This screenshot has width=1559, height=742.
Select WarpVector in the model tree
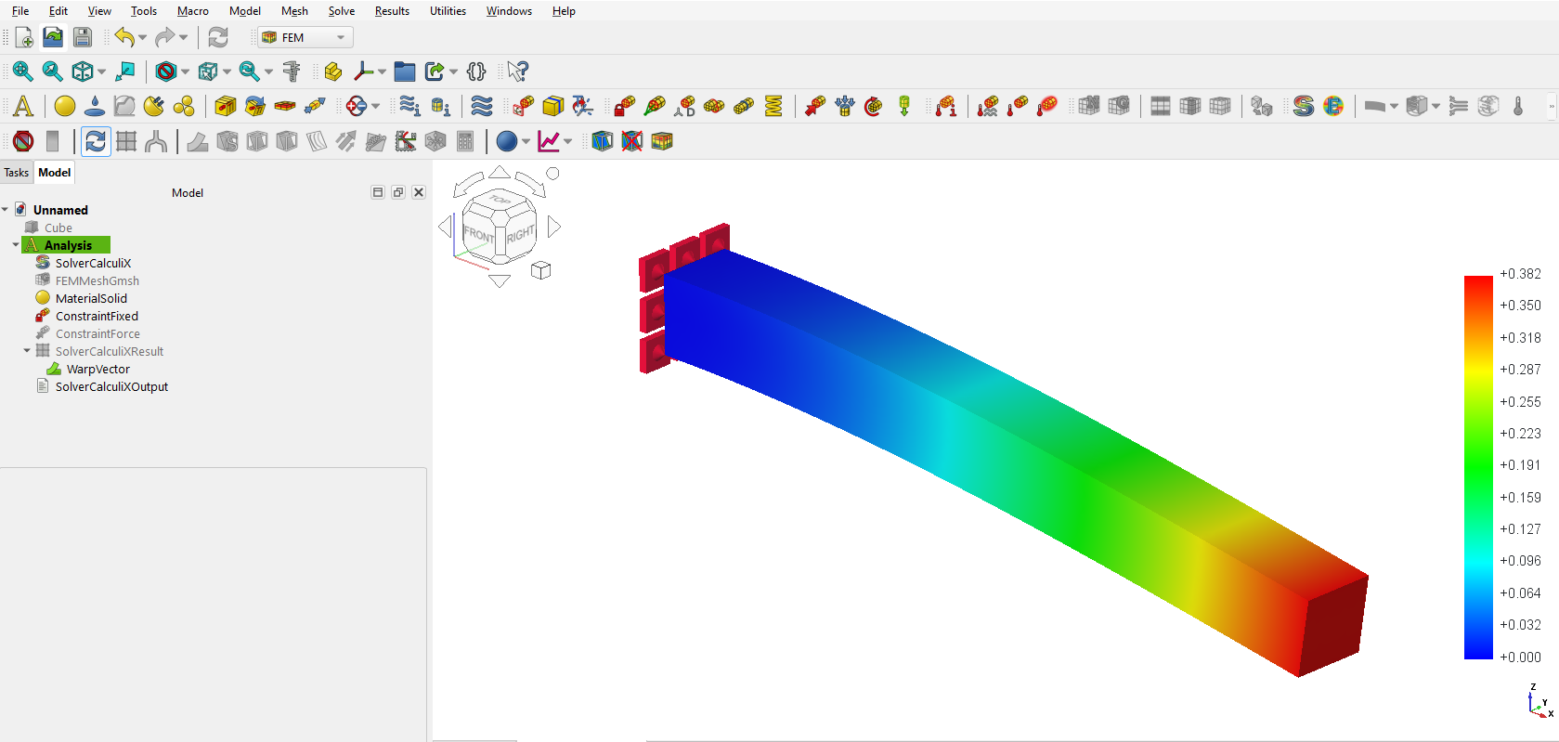(97, 369)
